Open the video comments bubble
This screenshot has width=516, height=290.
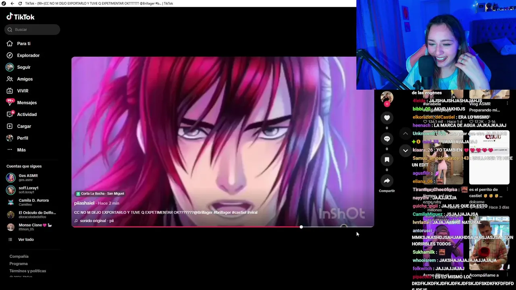click(x=387, y=139)
